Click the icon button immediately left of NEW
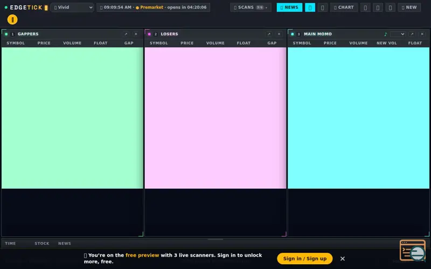 click(x=390, y=8)
